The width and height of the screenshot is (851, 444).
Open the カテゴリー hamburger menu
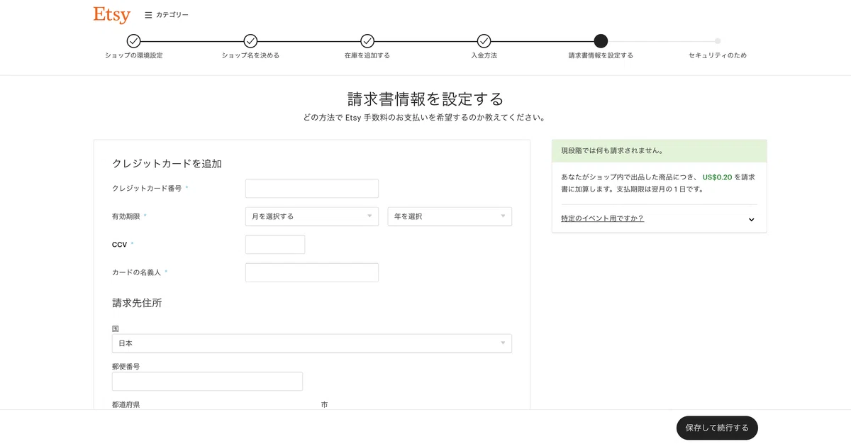coord(167,15)
